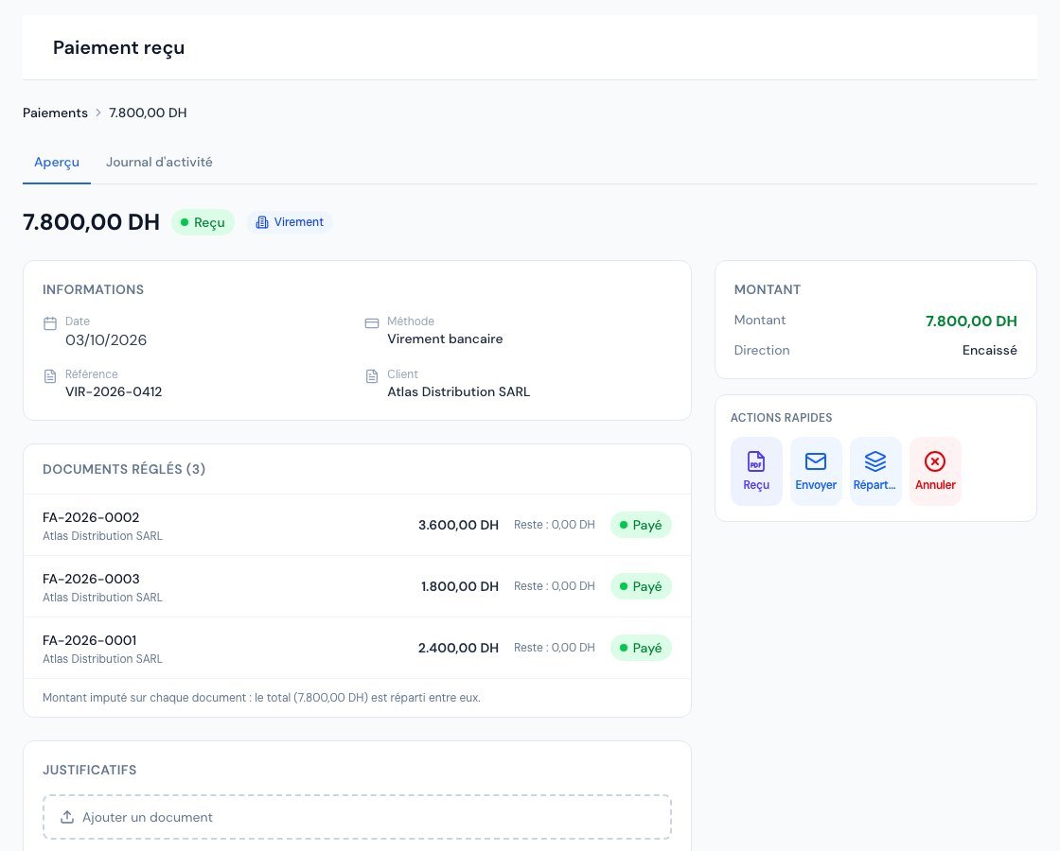Click the calendar icon beside Date

coord(50,323)
